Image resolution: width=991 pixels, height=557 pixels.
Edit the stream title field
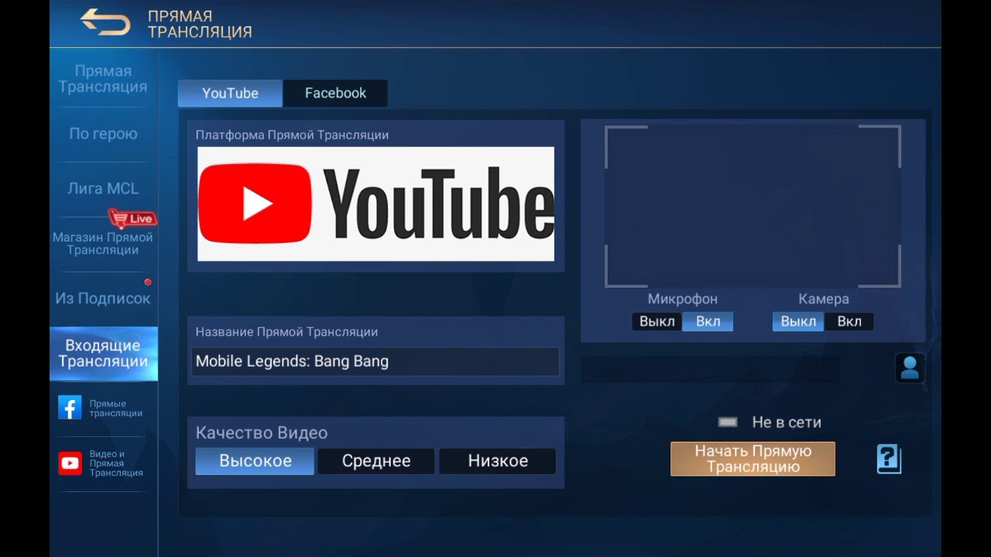click(375, 361)
